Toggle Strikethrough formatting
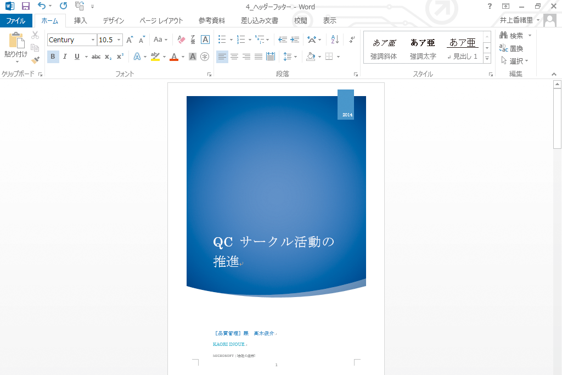Image resolution: width=562 pixels, height=375 pixels. click(x=95, y=57)
